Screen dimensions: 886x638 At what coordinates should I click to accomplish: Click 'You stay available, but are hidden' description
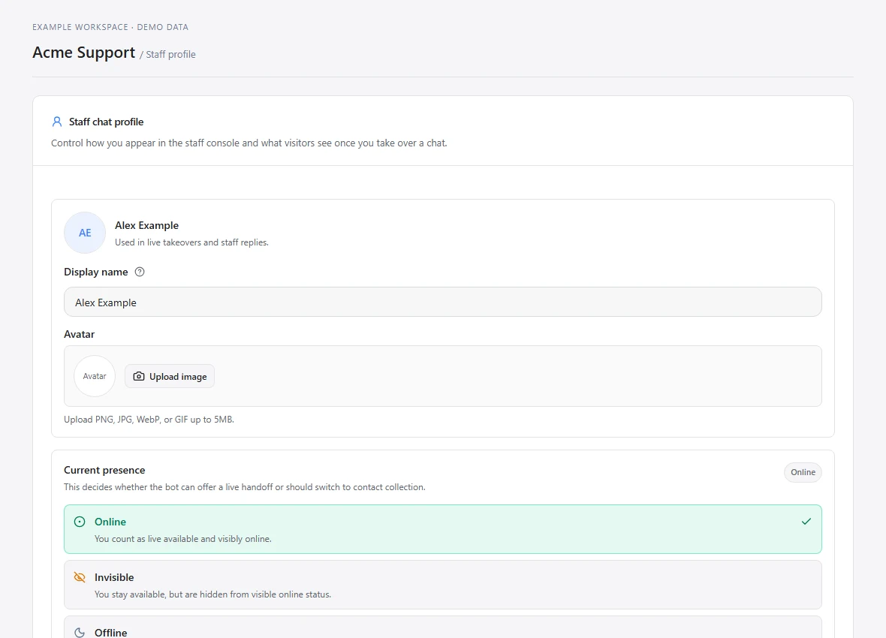[212, 594]
